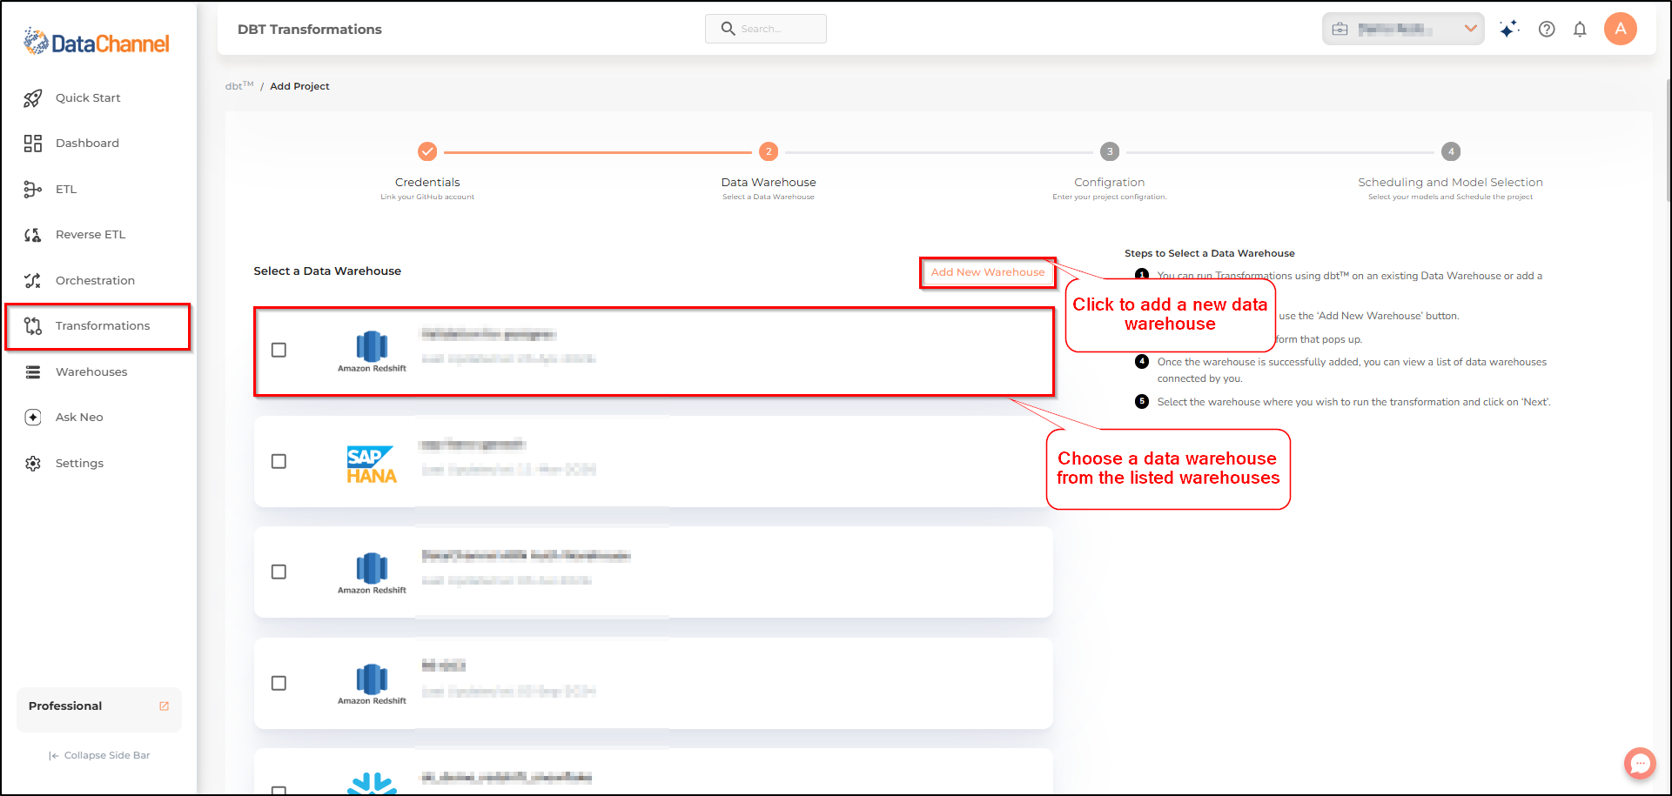Viewport: 1672px width, 796px height.
Task: Check the SAP HANA warehouse checkbox
Action: pyautogui.click(x=279, y=461)
